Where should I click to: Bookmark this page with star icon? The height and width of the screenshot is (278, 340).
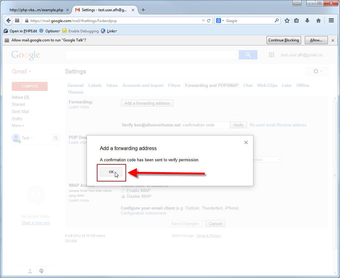(287, 21)
